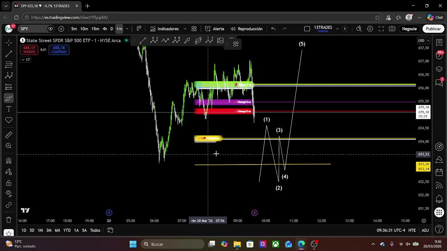Expand the 13TRADES layout dropdown arrow
Viewport: 447px width, 251px height.
pyautogui.click(x=337, y=29)
